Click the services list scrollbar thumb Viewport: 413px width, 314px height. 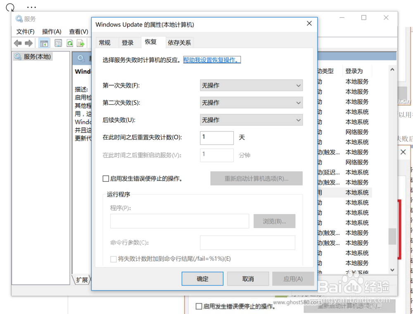pos(392,236)
